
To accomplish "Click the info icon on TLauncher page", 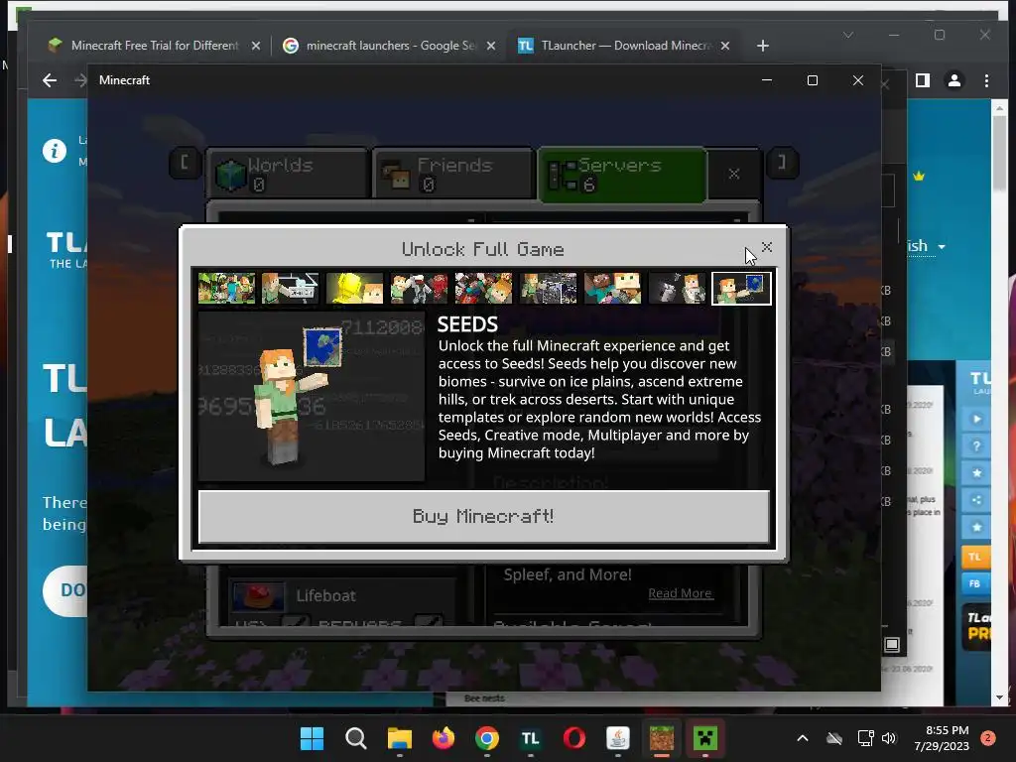I will (x=55, y=151).
